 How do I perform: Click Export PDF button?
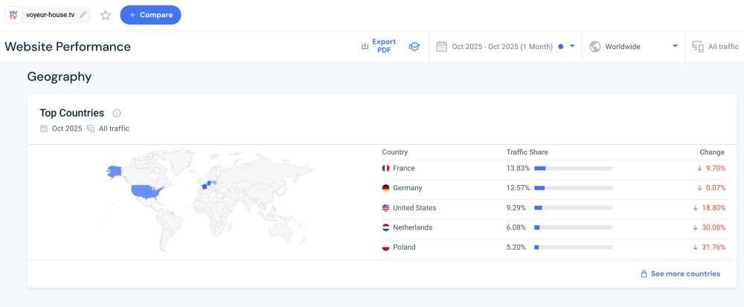click(379, 46)
